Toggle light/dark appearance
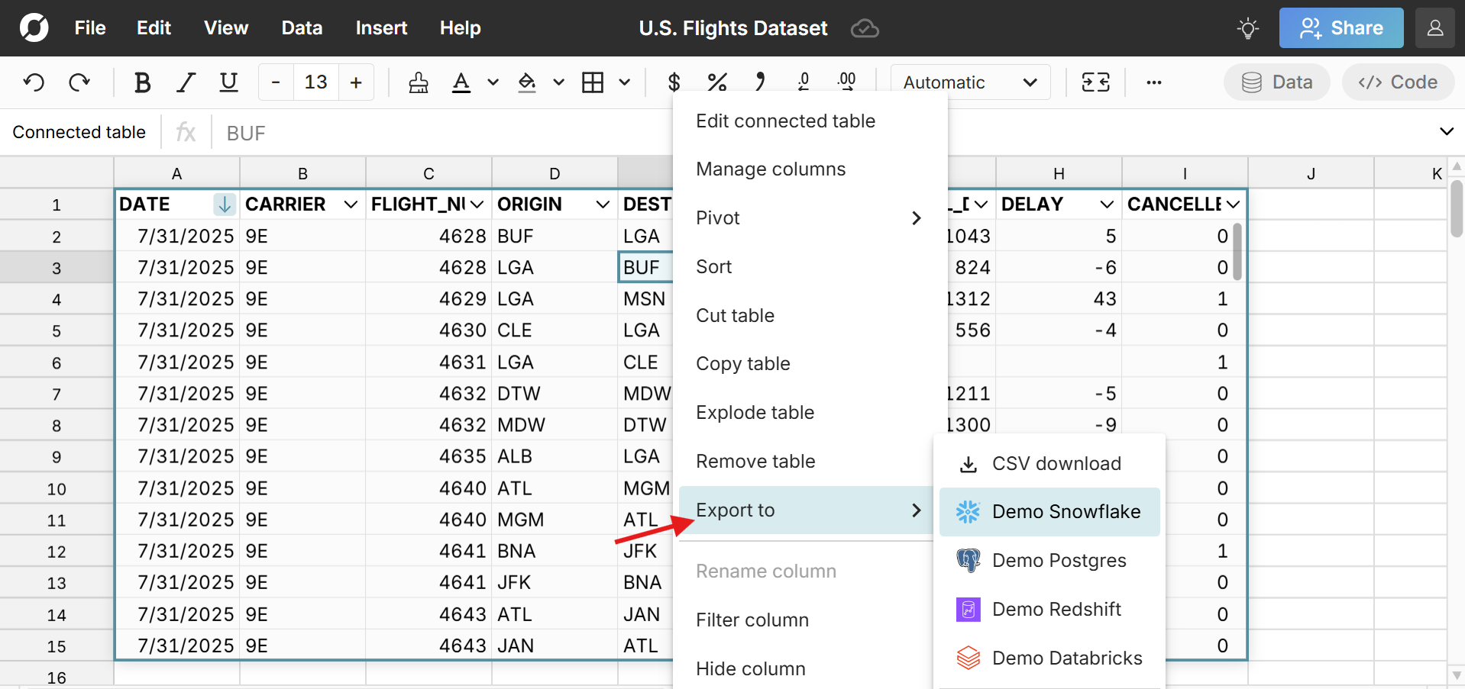This screenshot has width=1465, height=689. pos(1247,27)
